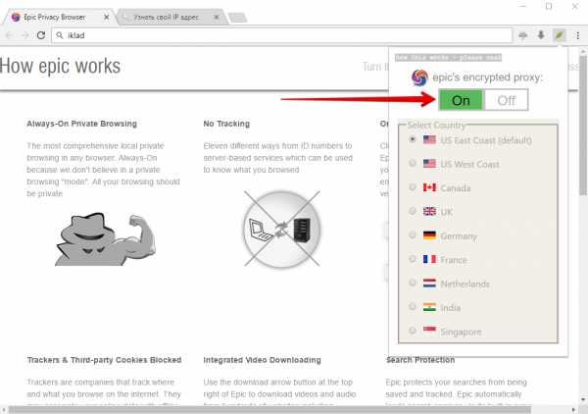This screenshot has width=588, height=414.
Task: Click the umbrella protection toolbar icon
Action: pyautogui.click(x=522, y=35)
